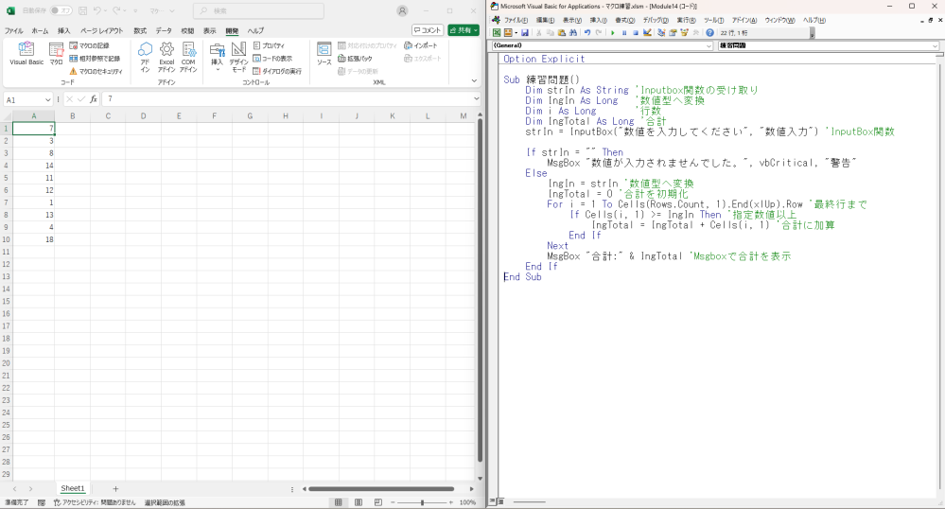Toggle the 自動保存 (AutoSave) switch
945x509 pixels.
click(62, 10)
